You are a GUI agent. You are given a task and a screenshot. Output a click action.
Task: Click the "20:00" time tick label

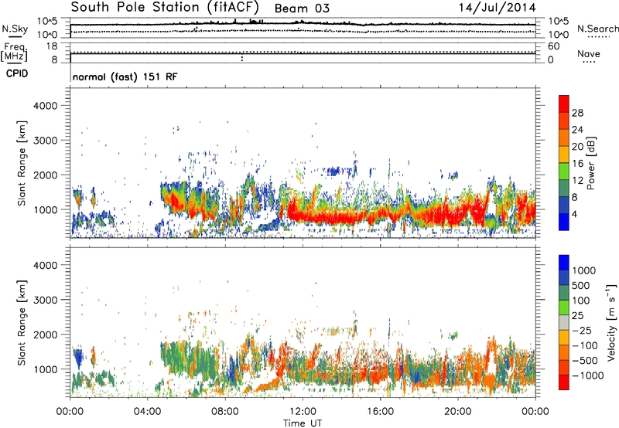[458, 412]
